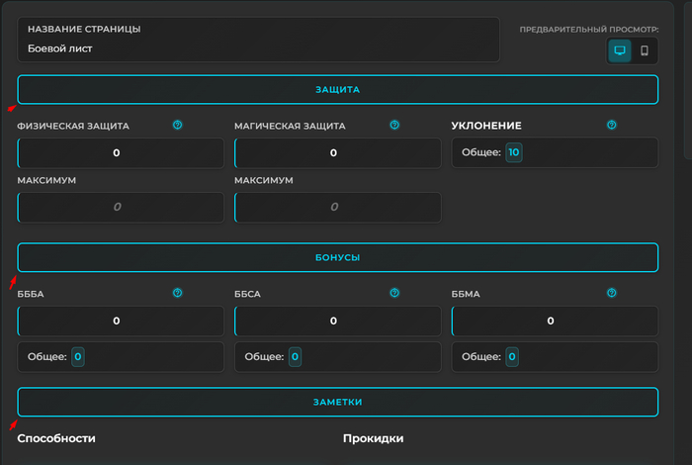Click the ББСА help icon
The width and height of the screenshot is (692, 465).
pos(394,293)
